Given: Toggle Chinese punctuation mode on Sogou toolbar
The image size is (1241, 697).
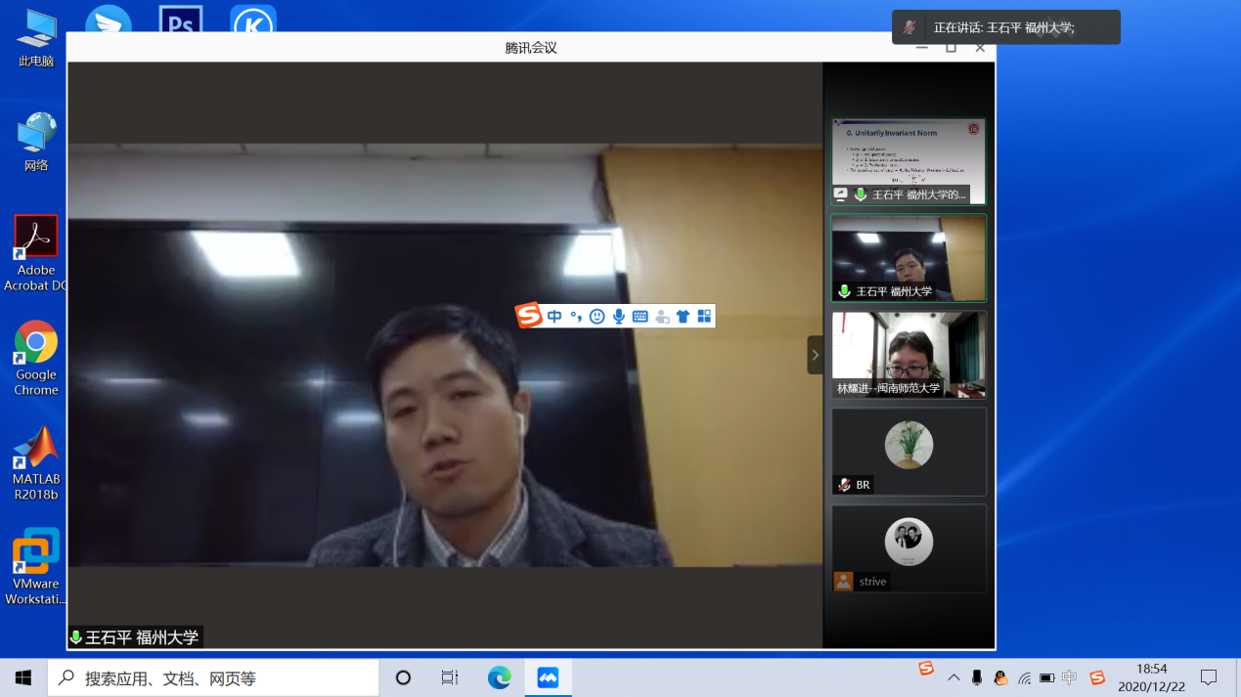Looking at the screenshot, I should pos(576,316).
